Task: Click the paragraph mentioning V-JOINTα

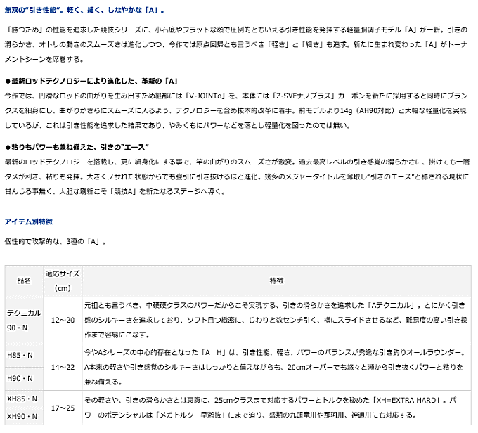Action: [x=236, y=110]
